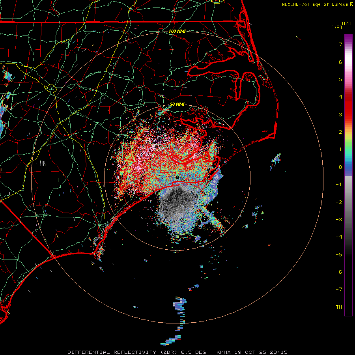The image size is (355, 355).
Task: Click the red 3 dB band of color bar
Action: coord(348,111)
